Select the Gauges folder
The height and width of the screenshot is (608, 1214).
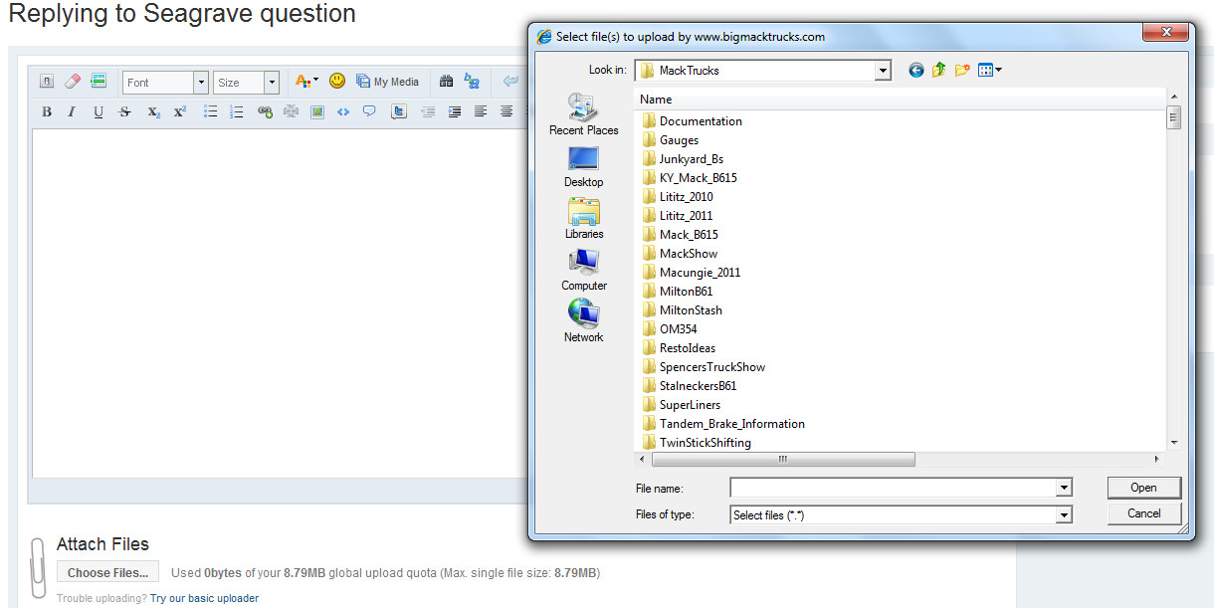670,140
